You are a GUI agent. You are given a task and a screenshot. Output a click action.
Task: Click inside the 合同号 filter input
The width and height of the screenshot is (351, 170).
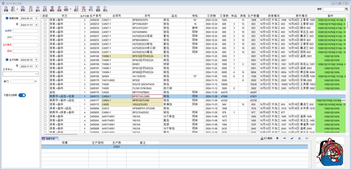[25, 31]
